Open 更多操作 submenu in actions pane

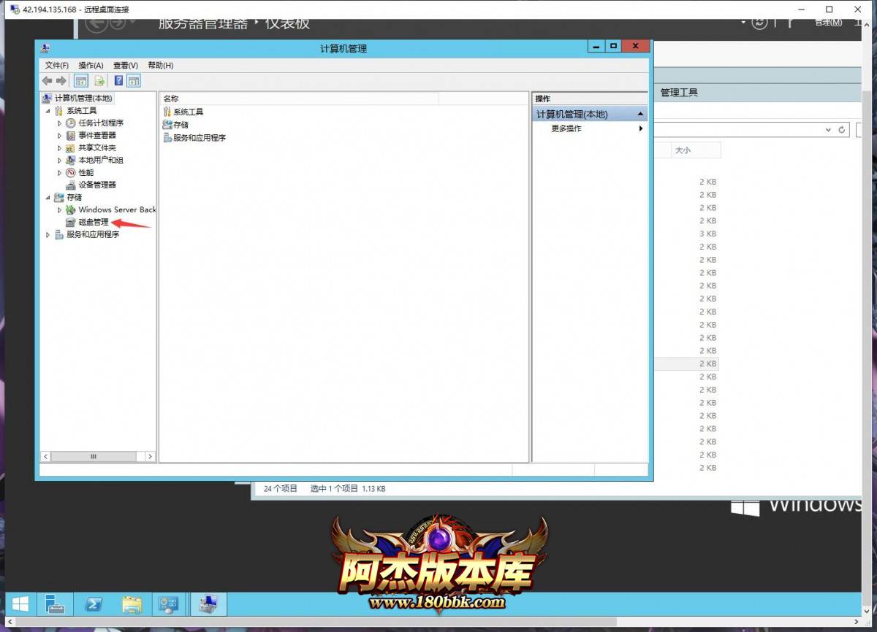[x=590, y=128]
